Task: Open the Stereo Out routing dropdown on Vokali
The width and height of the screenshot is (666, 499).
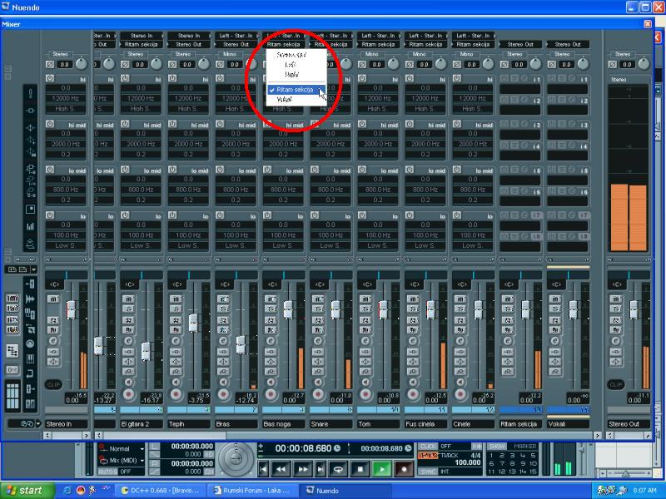Action: coord(568,44)
